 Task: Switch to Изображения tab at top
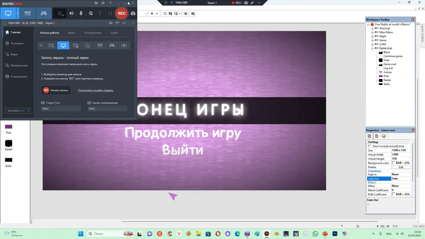(x=93, y=33)
